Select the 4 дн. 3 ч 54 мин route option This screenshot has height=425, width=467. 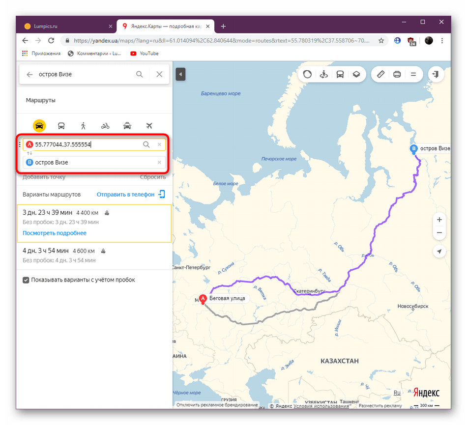[x=94, y=255]
